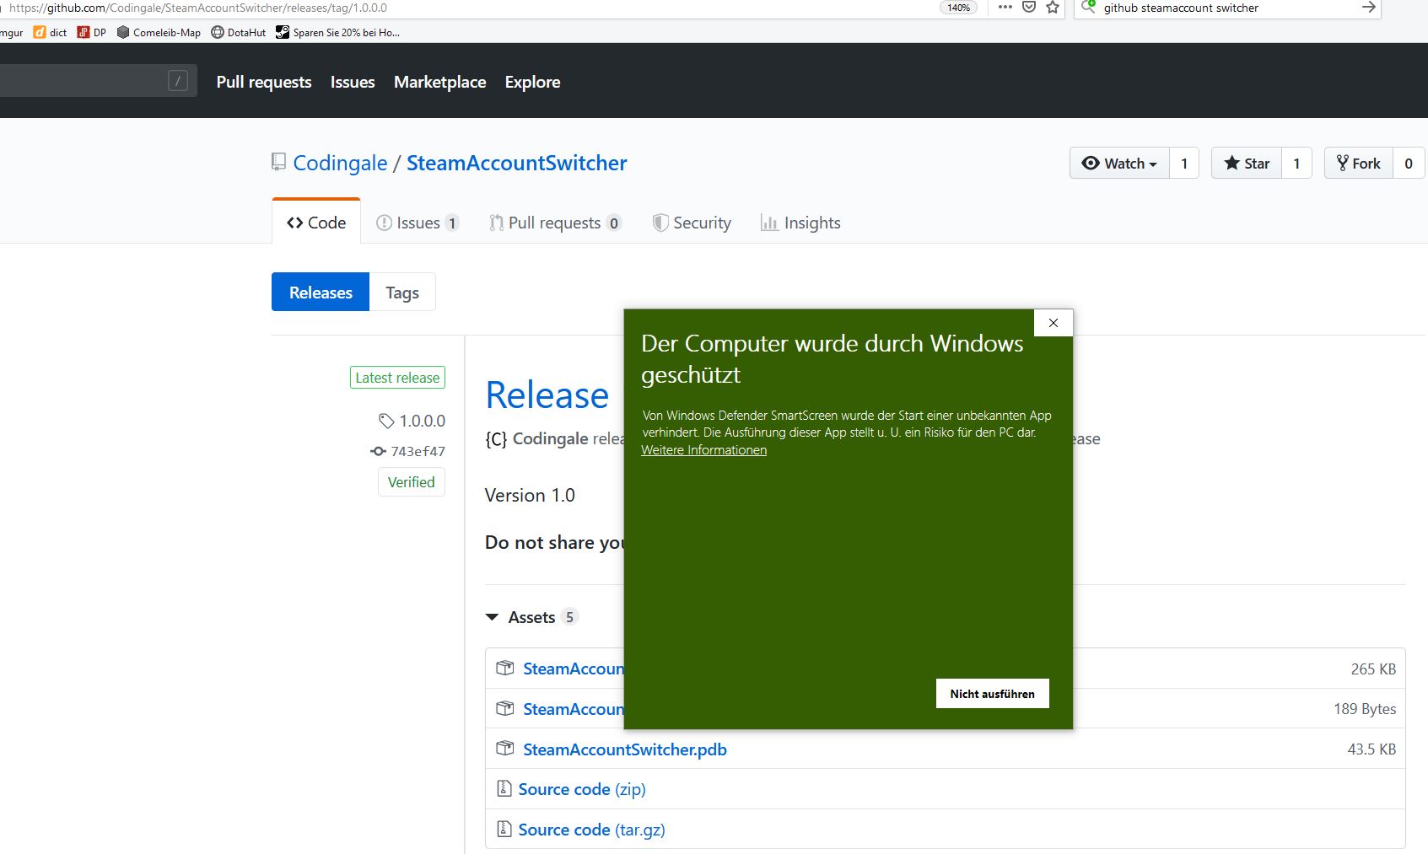The height and width of the screenshot is (854, 1428).
Task: Open the dict bookmark
Action: click(x=50, y=33)
